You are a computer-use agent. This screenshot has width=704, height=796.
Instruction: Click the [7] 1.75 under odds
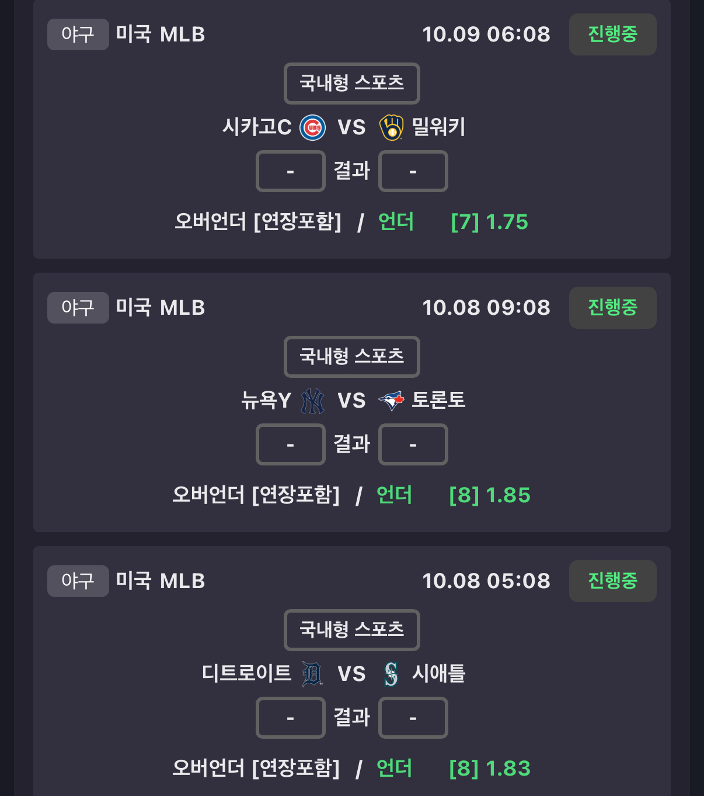489,222
